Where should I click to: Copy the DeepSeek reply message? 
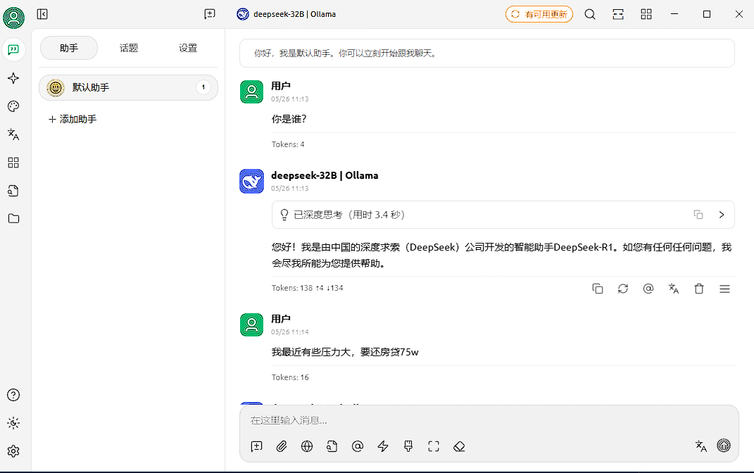(597, 289)
